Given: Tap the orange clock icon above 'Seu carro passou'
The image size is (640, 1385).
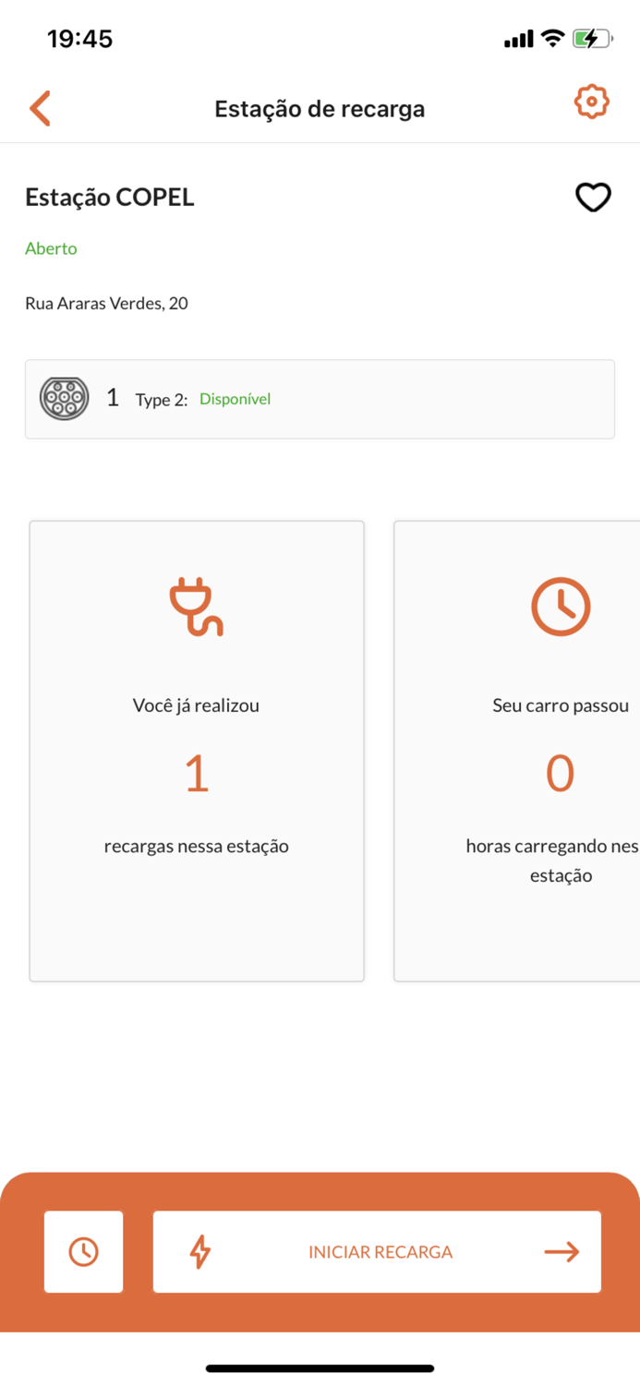Looking at the screenshot, I should [x=561, y=607].
